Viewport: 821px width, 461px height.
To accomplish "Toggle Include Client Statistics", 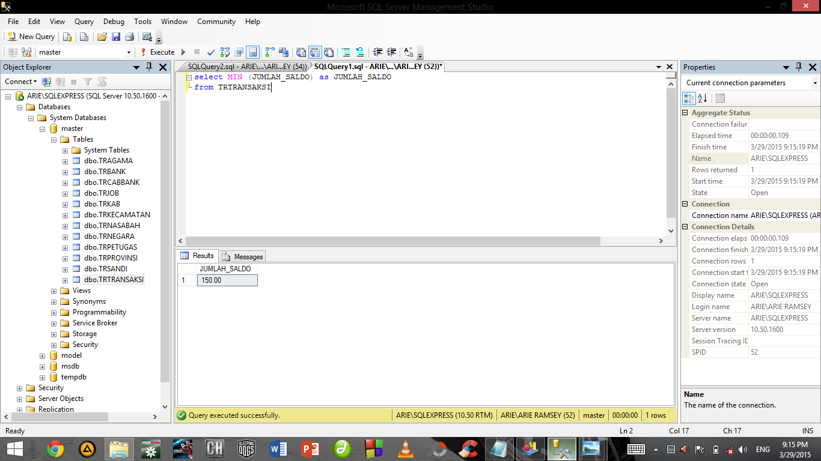I will (284, 52).
